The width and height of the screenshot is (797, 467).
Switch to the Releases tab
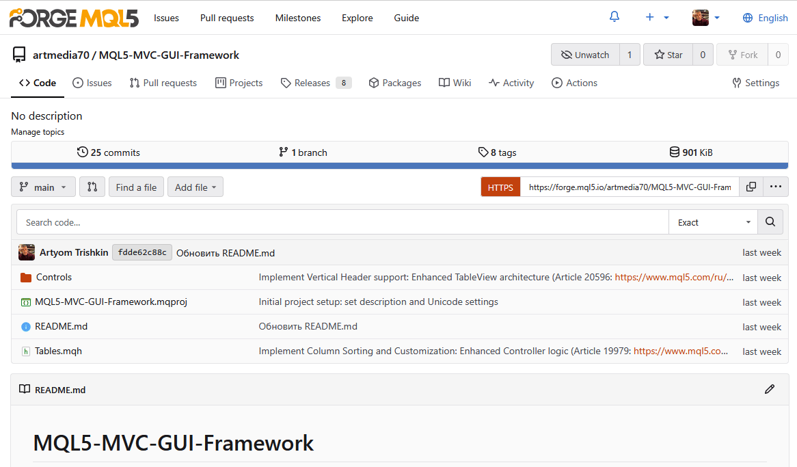pos(312,83)
